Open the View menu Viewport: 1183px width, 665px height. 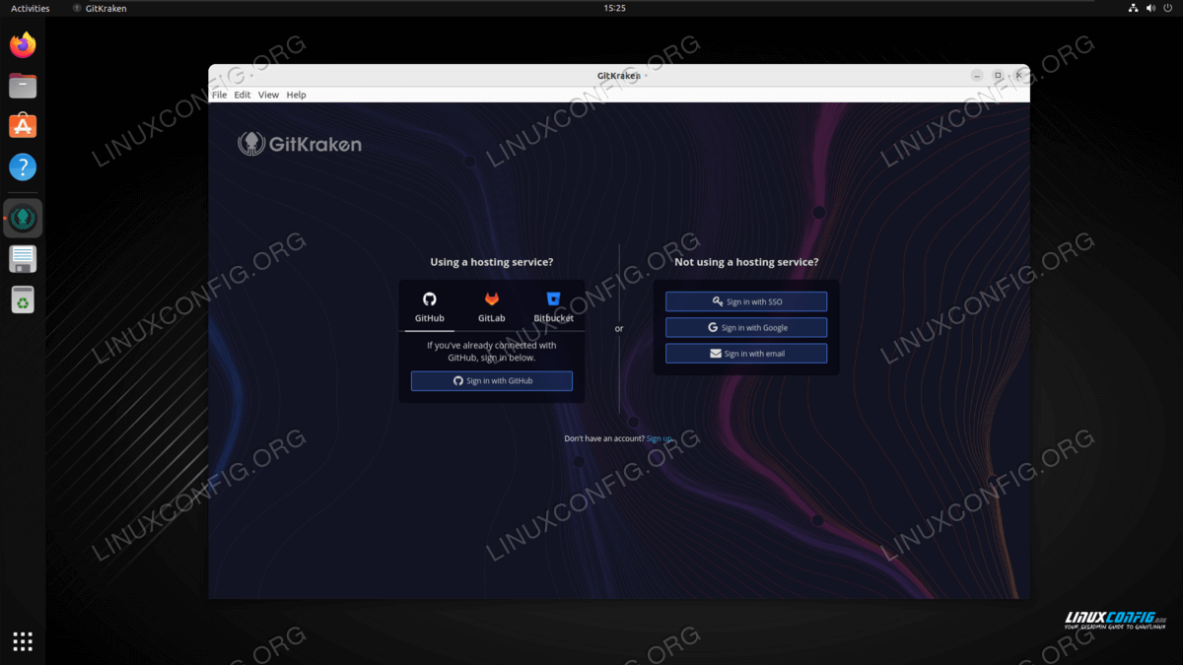click(x=268, y=95)
